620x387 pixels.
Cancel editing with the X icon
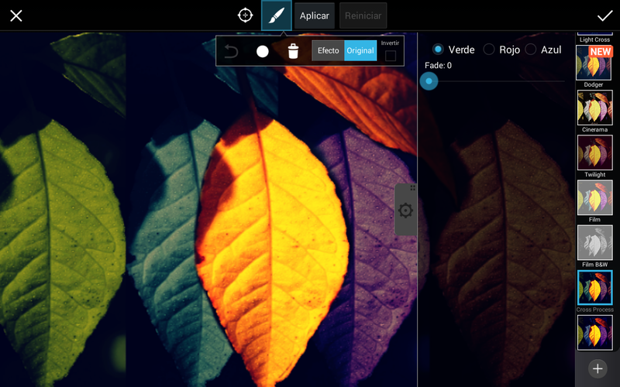click(x=15, y=15)
